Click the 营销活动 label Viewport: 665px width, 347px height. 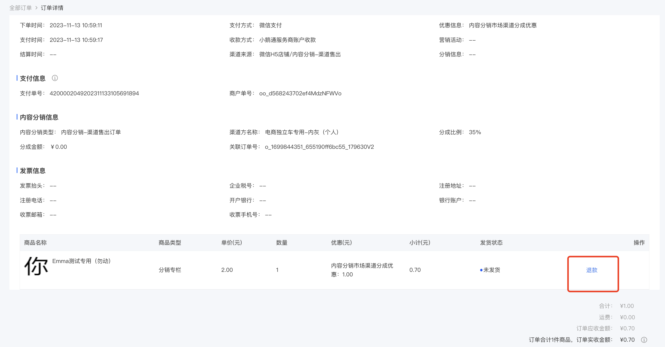coord(451,40)
